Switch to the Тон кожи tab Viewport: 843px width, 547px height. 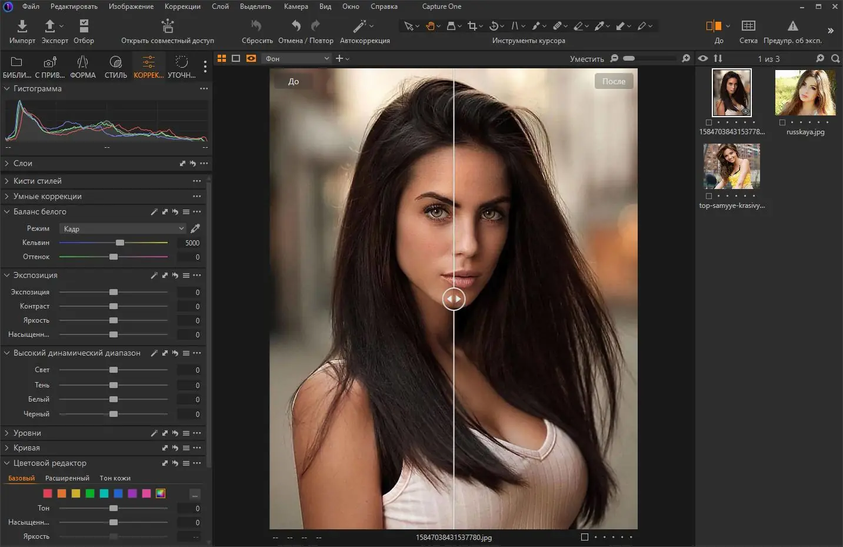point(115,478)
